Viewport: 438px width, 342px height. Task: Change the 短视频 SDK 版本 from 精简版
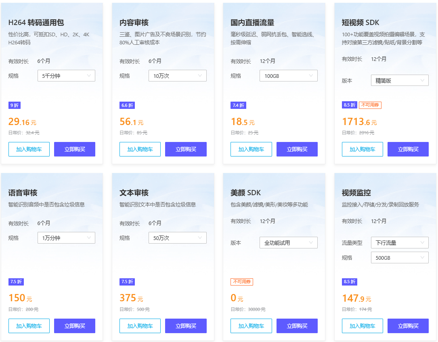tap(400, 80)
